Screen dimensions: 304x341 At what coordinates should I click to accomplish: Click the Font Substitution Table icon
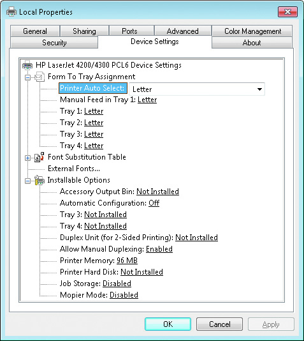point(40,157)
